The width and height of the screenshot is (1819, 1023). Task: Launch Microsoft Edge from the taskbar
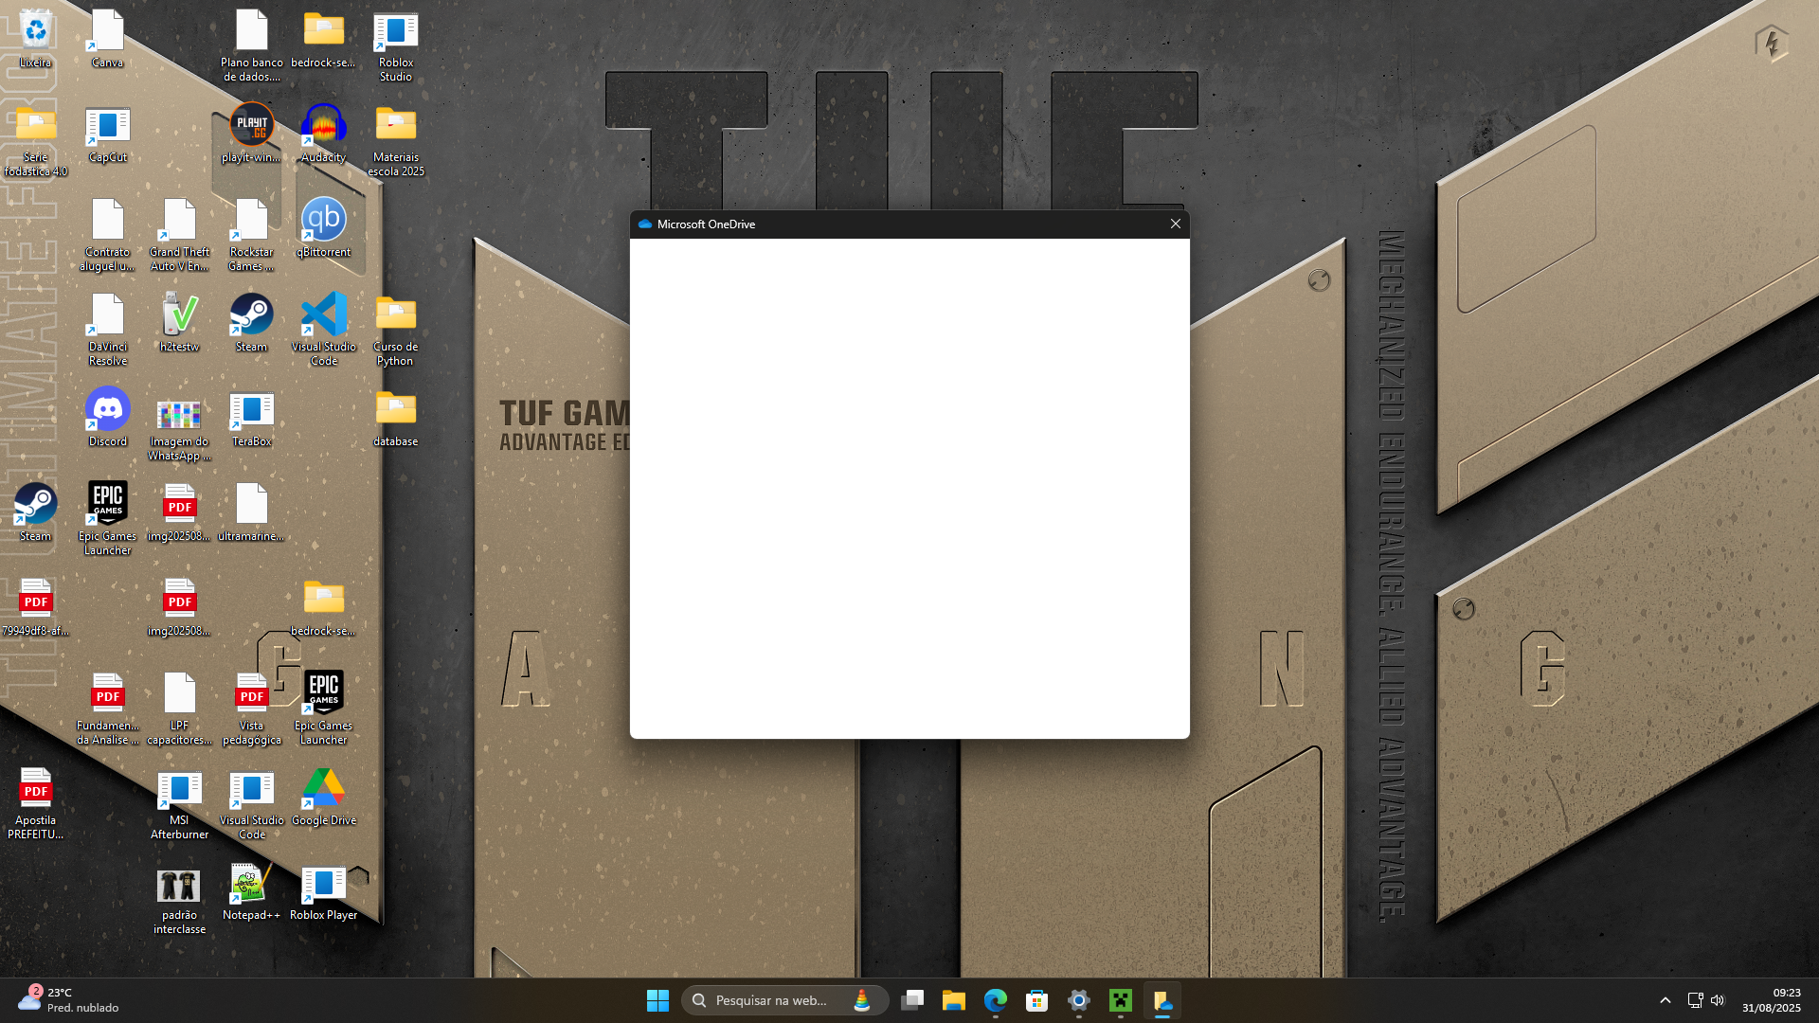coord(996,1000)
